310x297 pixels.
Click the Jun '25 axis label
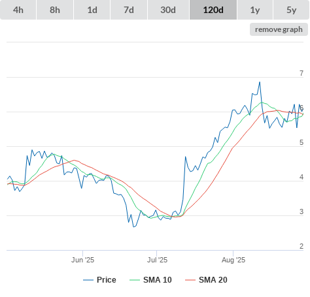pos(82,260)
